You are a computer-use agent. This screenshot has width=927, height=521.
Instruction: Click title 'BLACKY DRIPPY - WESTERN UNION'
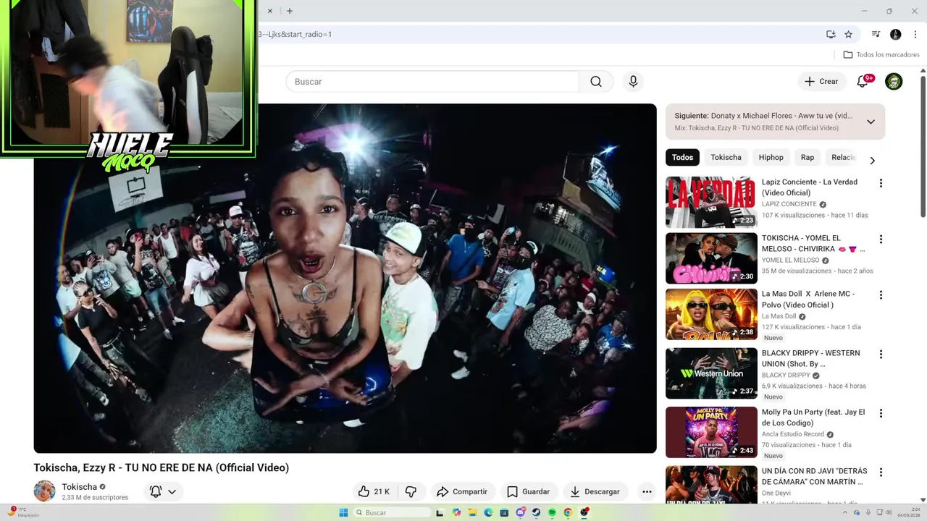point(810,358)
